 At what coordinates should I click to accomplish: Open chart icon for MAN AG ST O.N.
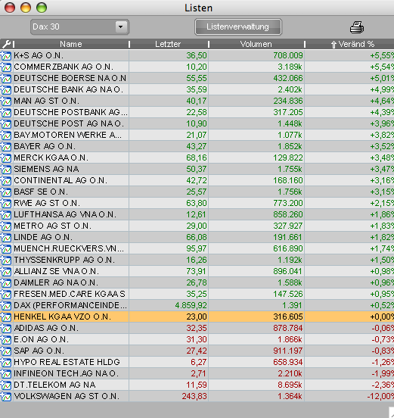tap(6, 101)
